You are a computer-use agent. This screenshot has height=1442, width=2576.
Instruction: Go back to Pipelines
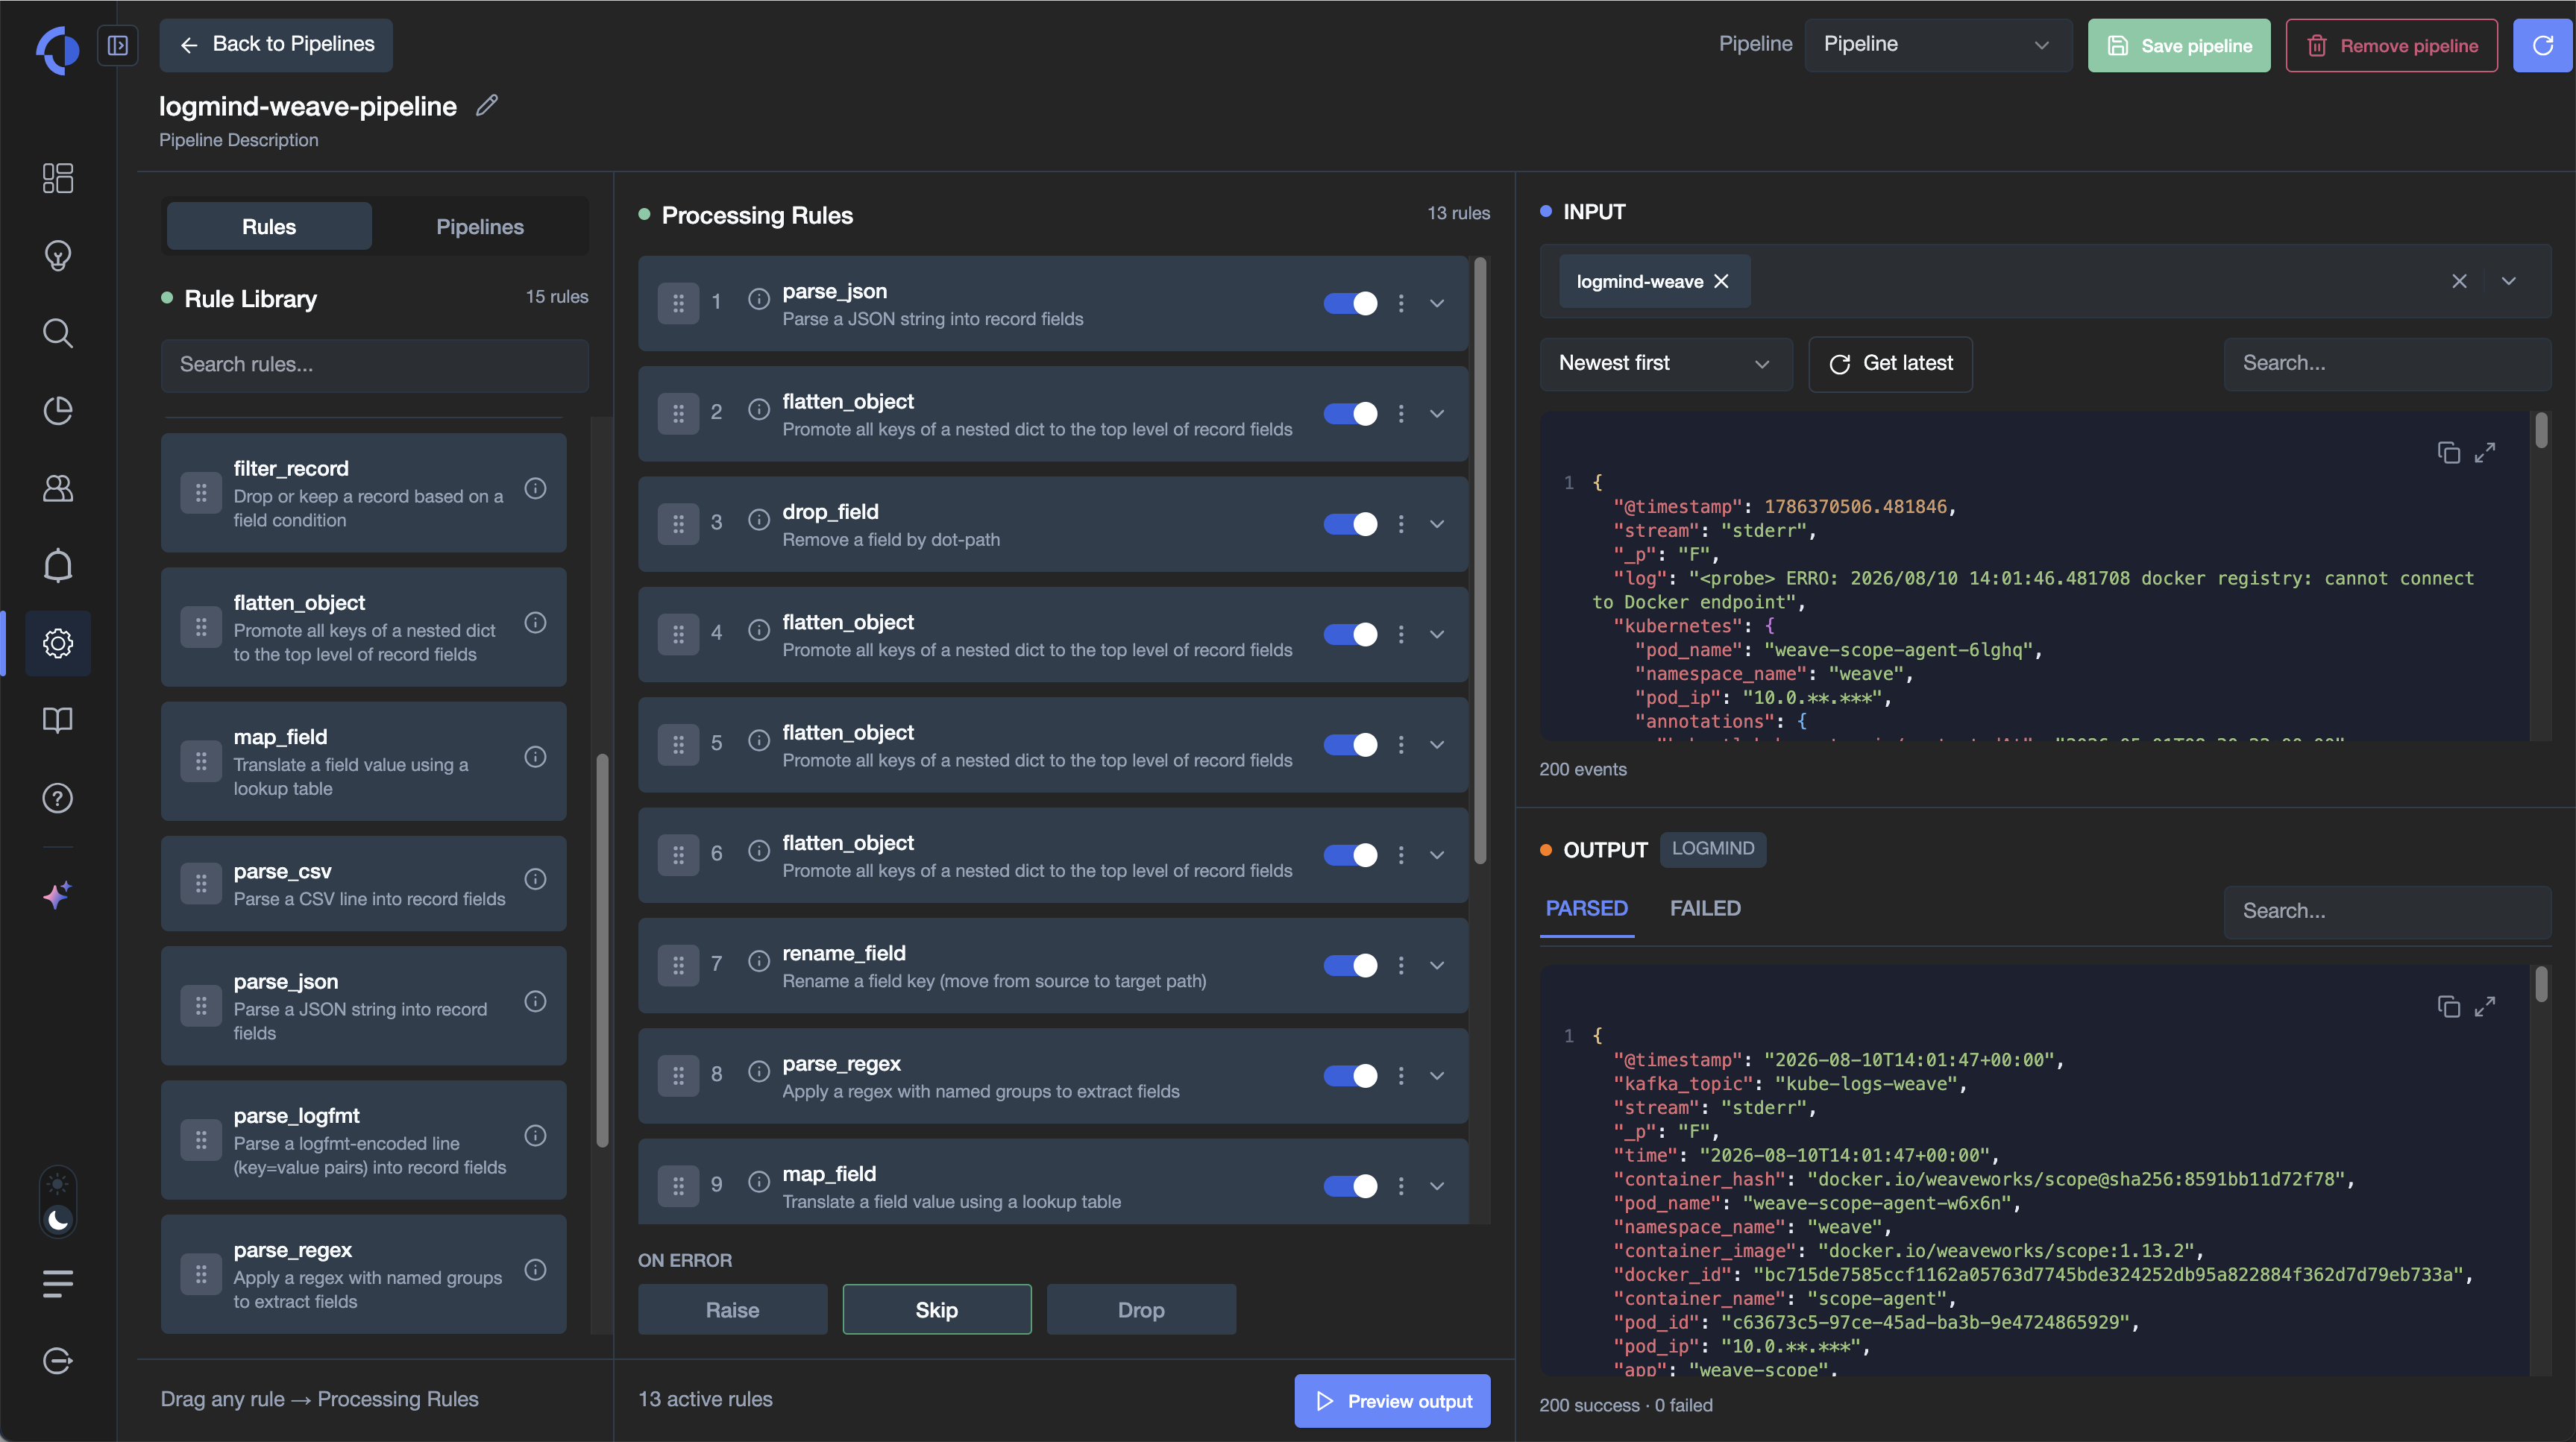click(x=276, y=45)
